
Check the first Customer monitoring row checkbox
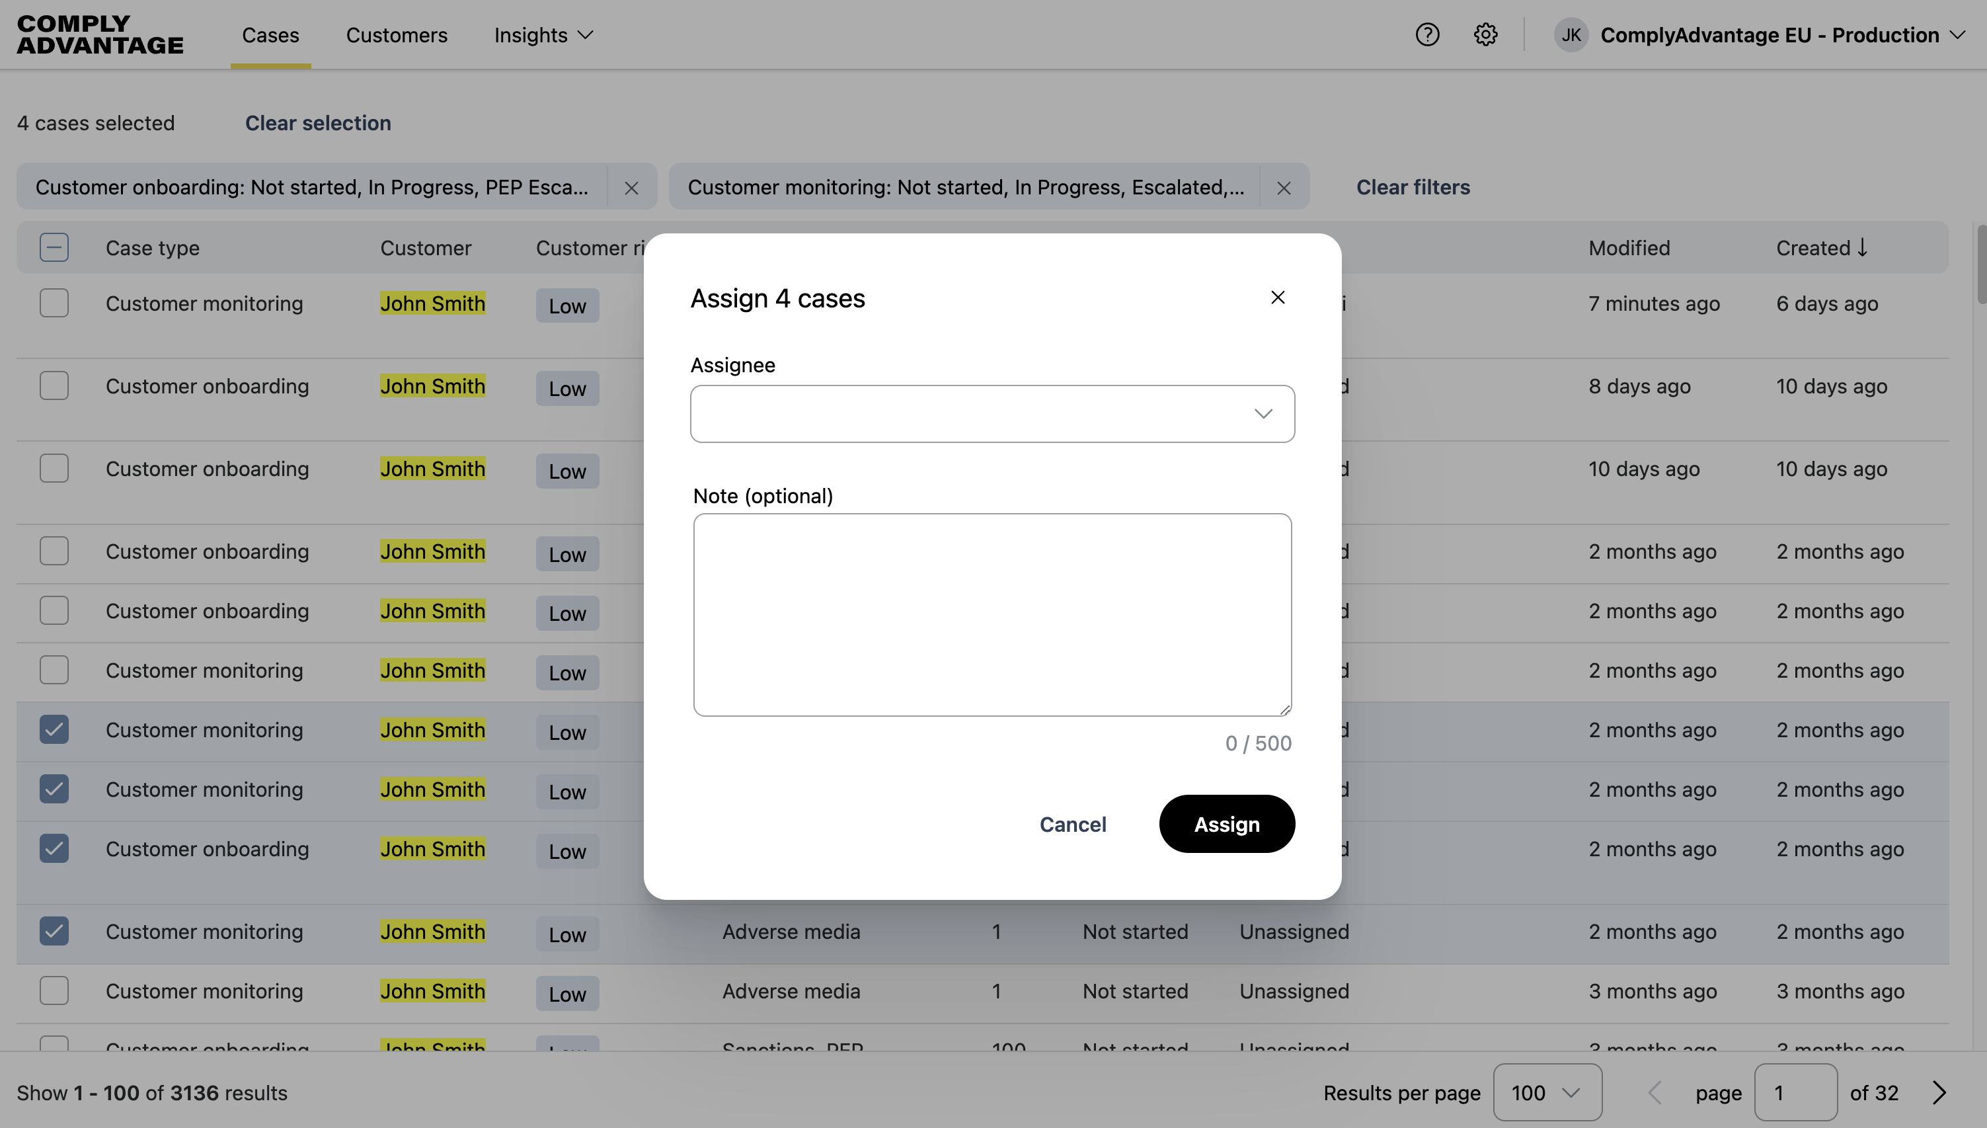click(x=54, y=303)
